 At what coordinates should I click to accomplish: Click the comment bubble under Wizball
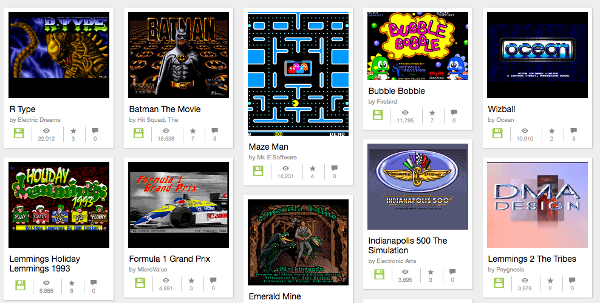[573, 131]
